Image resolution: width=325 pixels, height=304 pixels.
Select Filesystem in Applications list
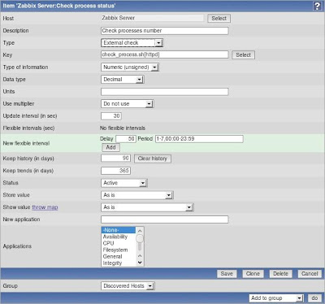119,250
